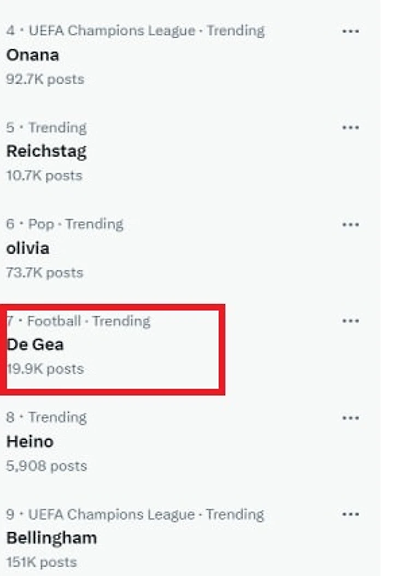The width and height of the screenshot is (399, 576).
Task: Open the Reichstag trending topic
Action: click(46, 151)
